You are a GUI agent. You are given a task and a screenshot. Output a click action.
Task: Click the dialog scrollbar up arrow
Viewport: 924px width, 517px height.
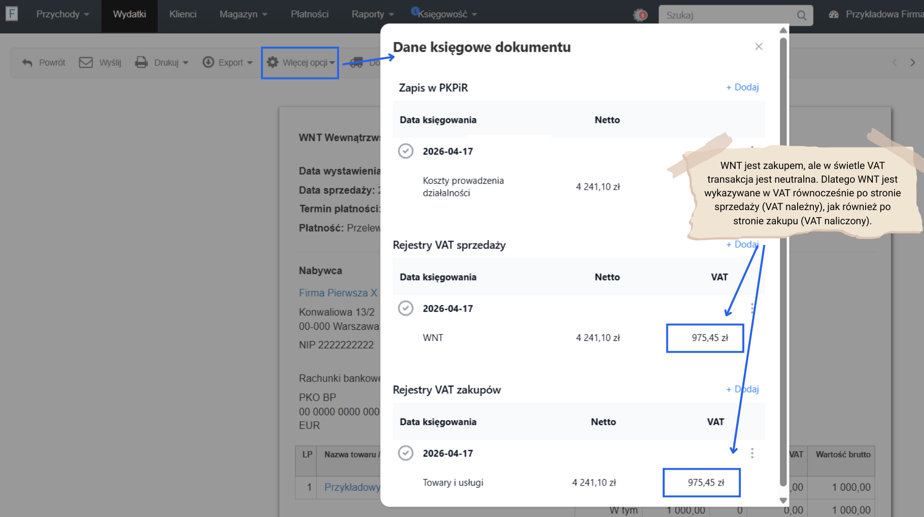pos(783,30)
